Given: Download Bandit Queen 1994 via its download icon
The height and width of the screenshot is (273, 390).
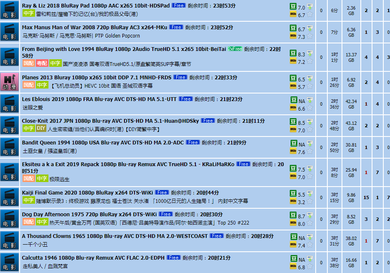Looking at the screenshot, I should pyautogui.click(x=310, y=143).
